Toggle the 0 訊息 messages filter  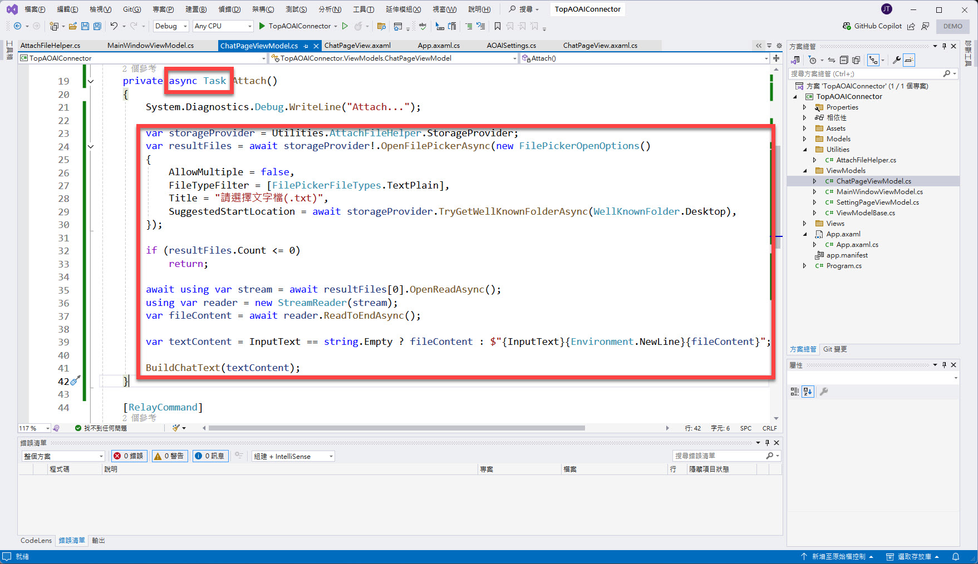tap(210, 456)
